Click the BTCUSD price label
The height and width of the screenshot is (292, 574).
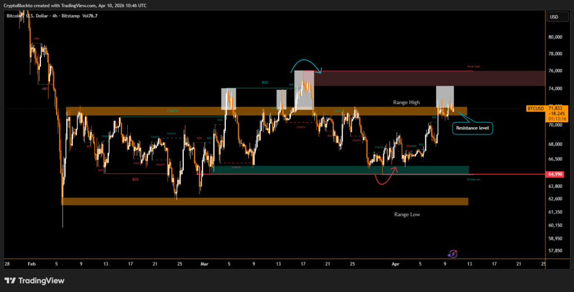pos(535,108)
